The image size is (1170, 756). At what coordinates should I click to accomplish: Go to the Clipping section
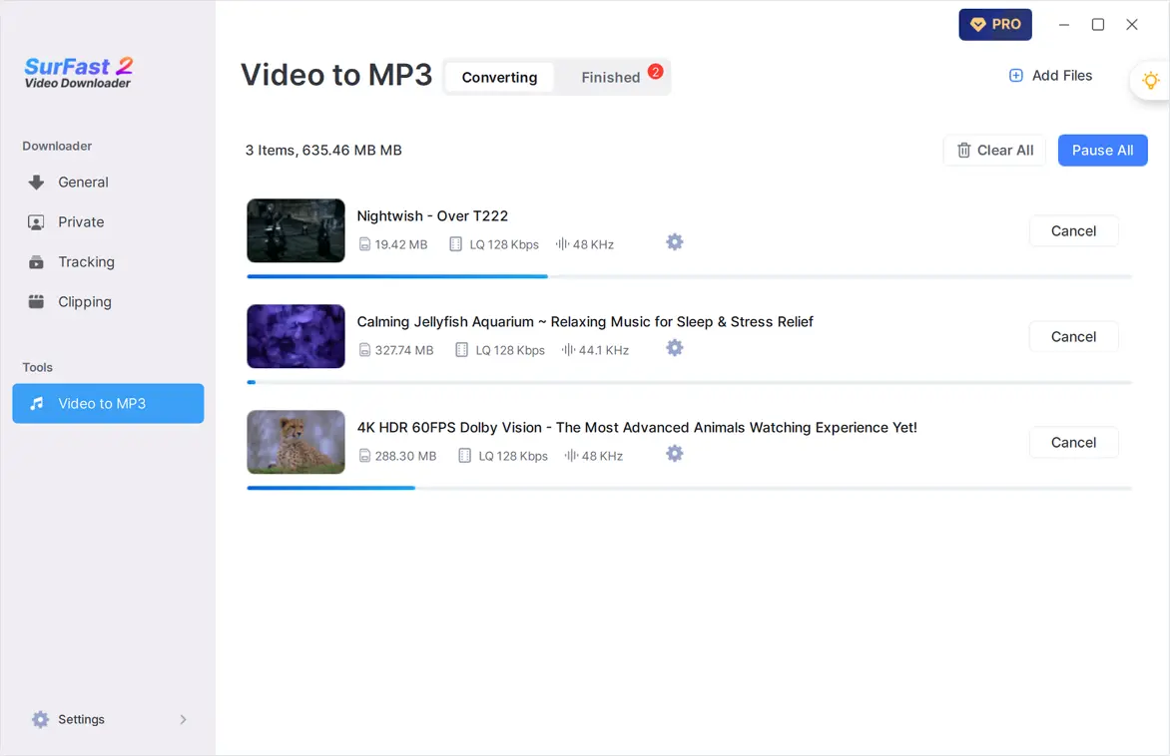pyautogui.click(x=108, y=302)
